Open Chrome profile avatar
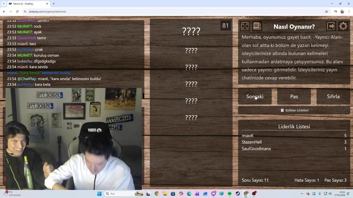The width and height of the screenshot is (353, 198). [342, 12]
